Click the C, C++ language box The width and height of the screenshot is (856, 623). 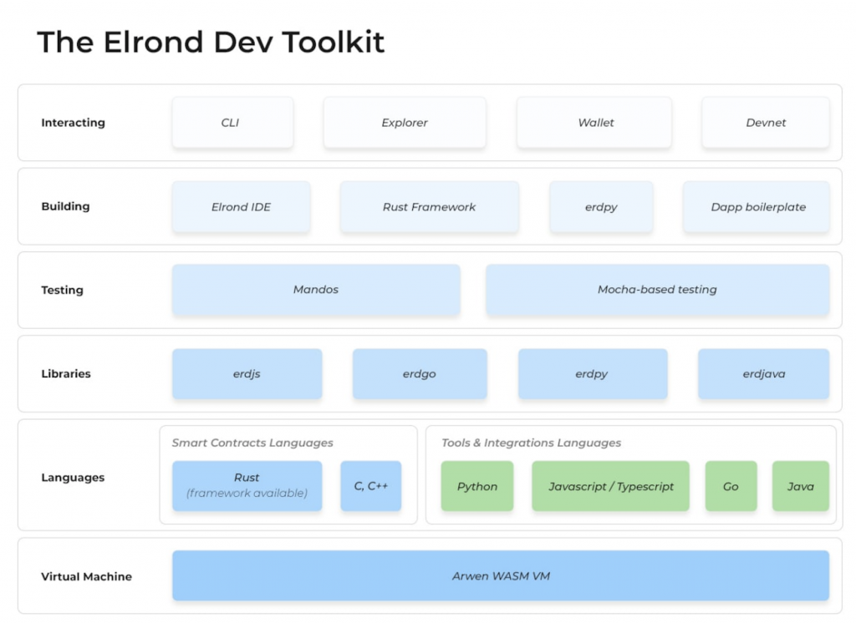370,486
